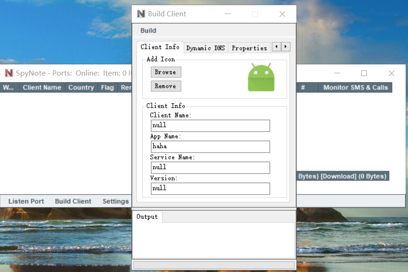The width and height of the screenshot is (408, 272).
Task: Focus the Client Name input field
Action: (210, 126)
